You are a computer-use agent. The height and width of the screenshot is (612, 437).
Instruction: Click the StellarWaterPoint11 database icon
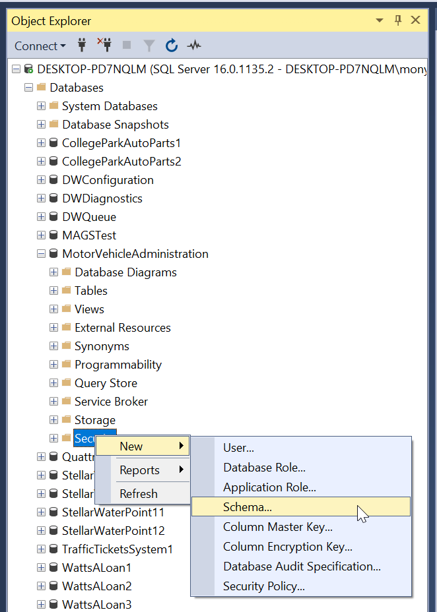click(x=53, y=512)
